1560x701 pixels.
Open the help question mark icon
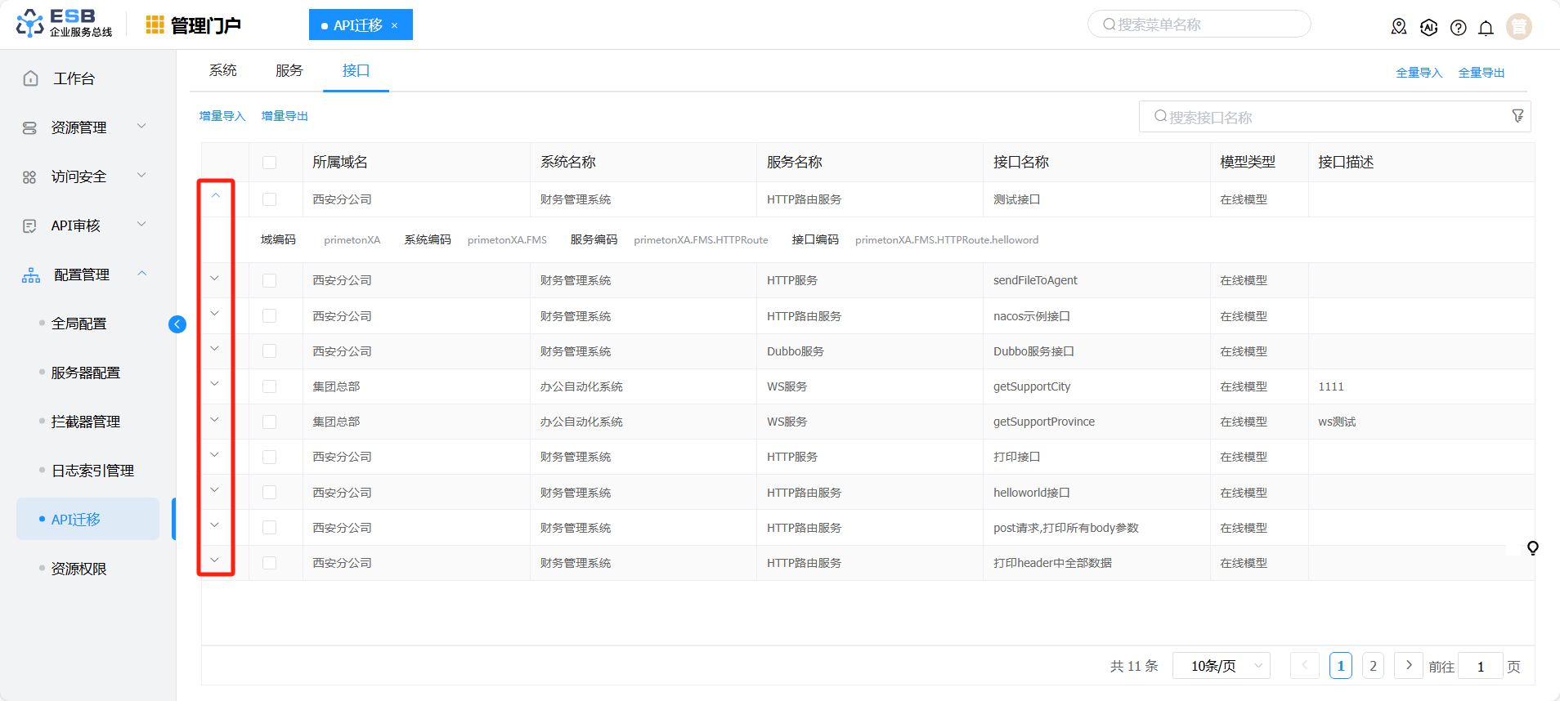coord(1458,28)
